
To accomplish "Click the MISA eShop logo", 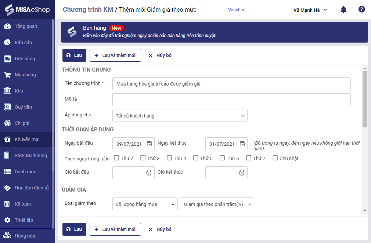I will [28, 10].
